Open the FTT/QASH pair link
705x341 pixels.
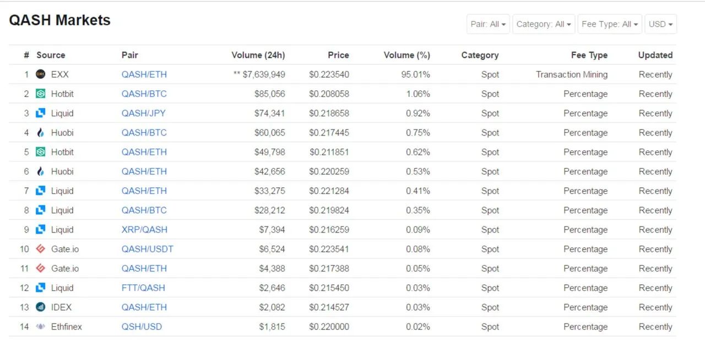[143, 288]
